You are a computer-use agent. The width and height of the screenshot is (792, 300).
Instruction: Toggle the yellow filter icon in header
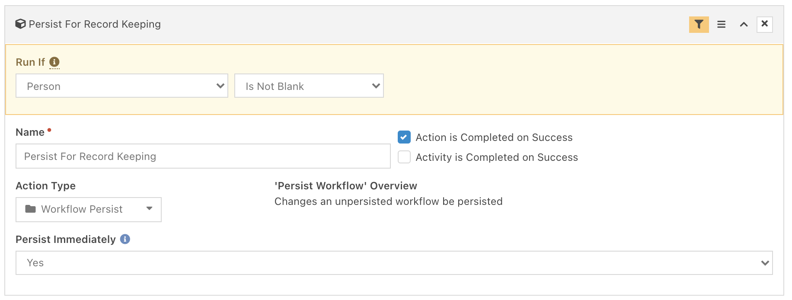pos(699,24)
